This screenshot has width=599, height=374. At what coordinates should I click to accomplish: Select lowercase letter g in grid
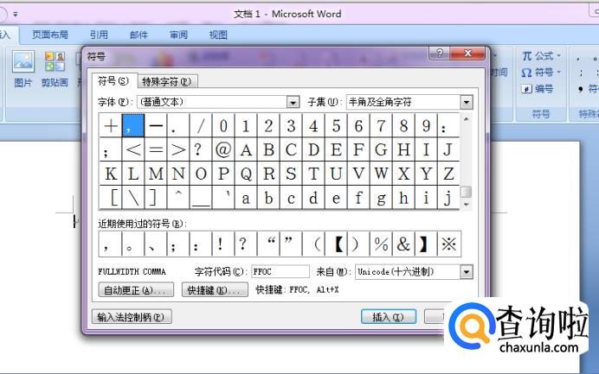381,198
